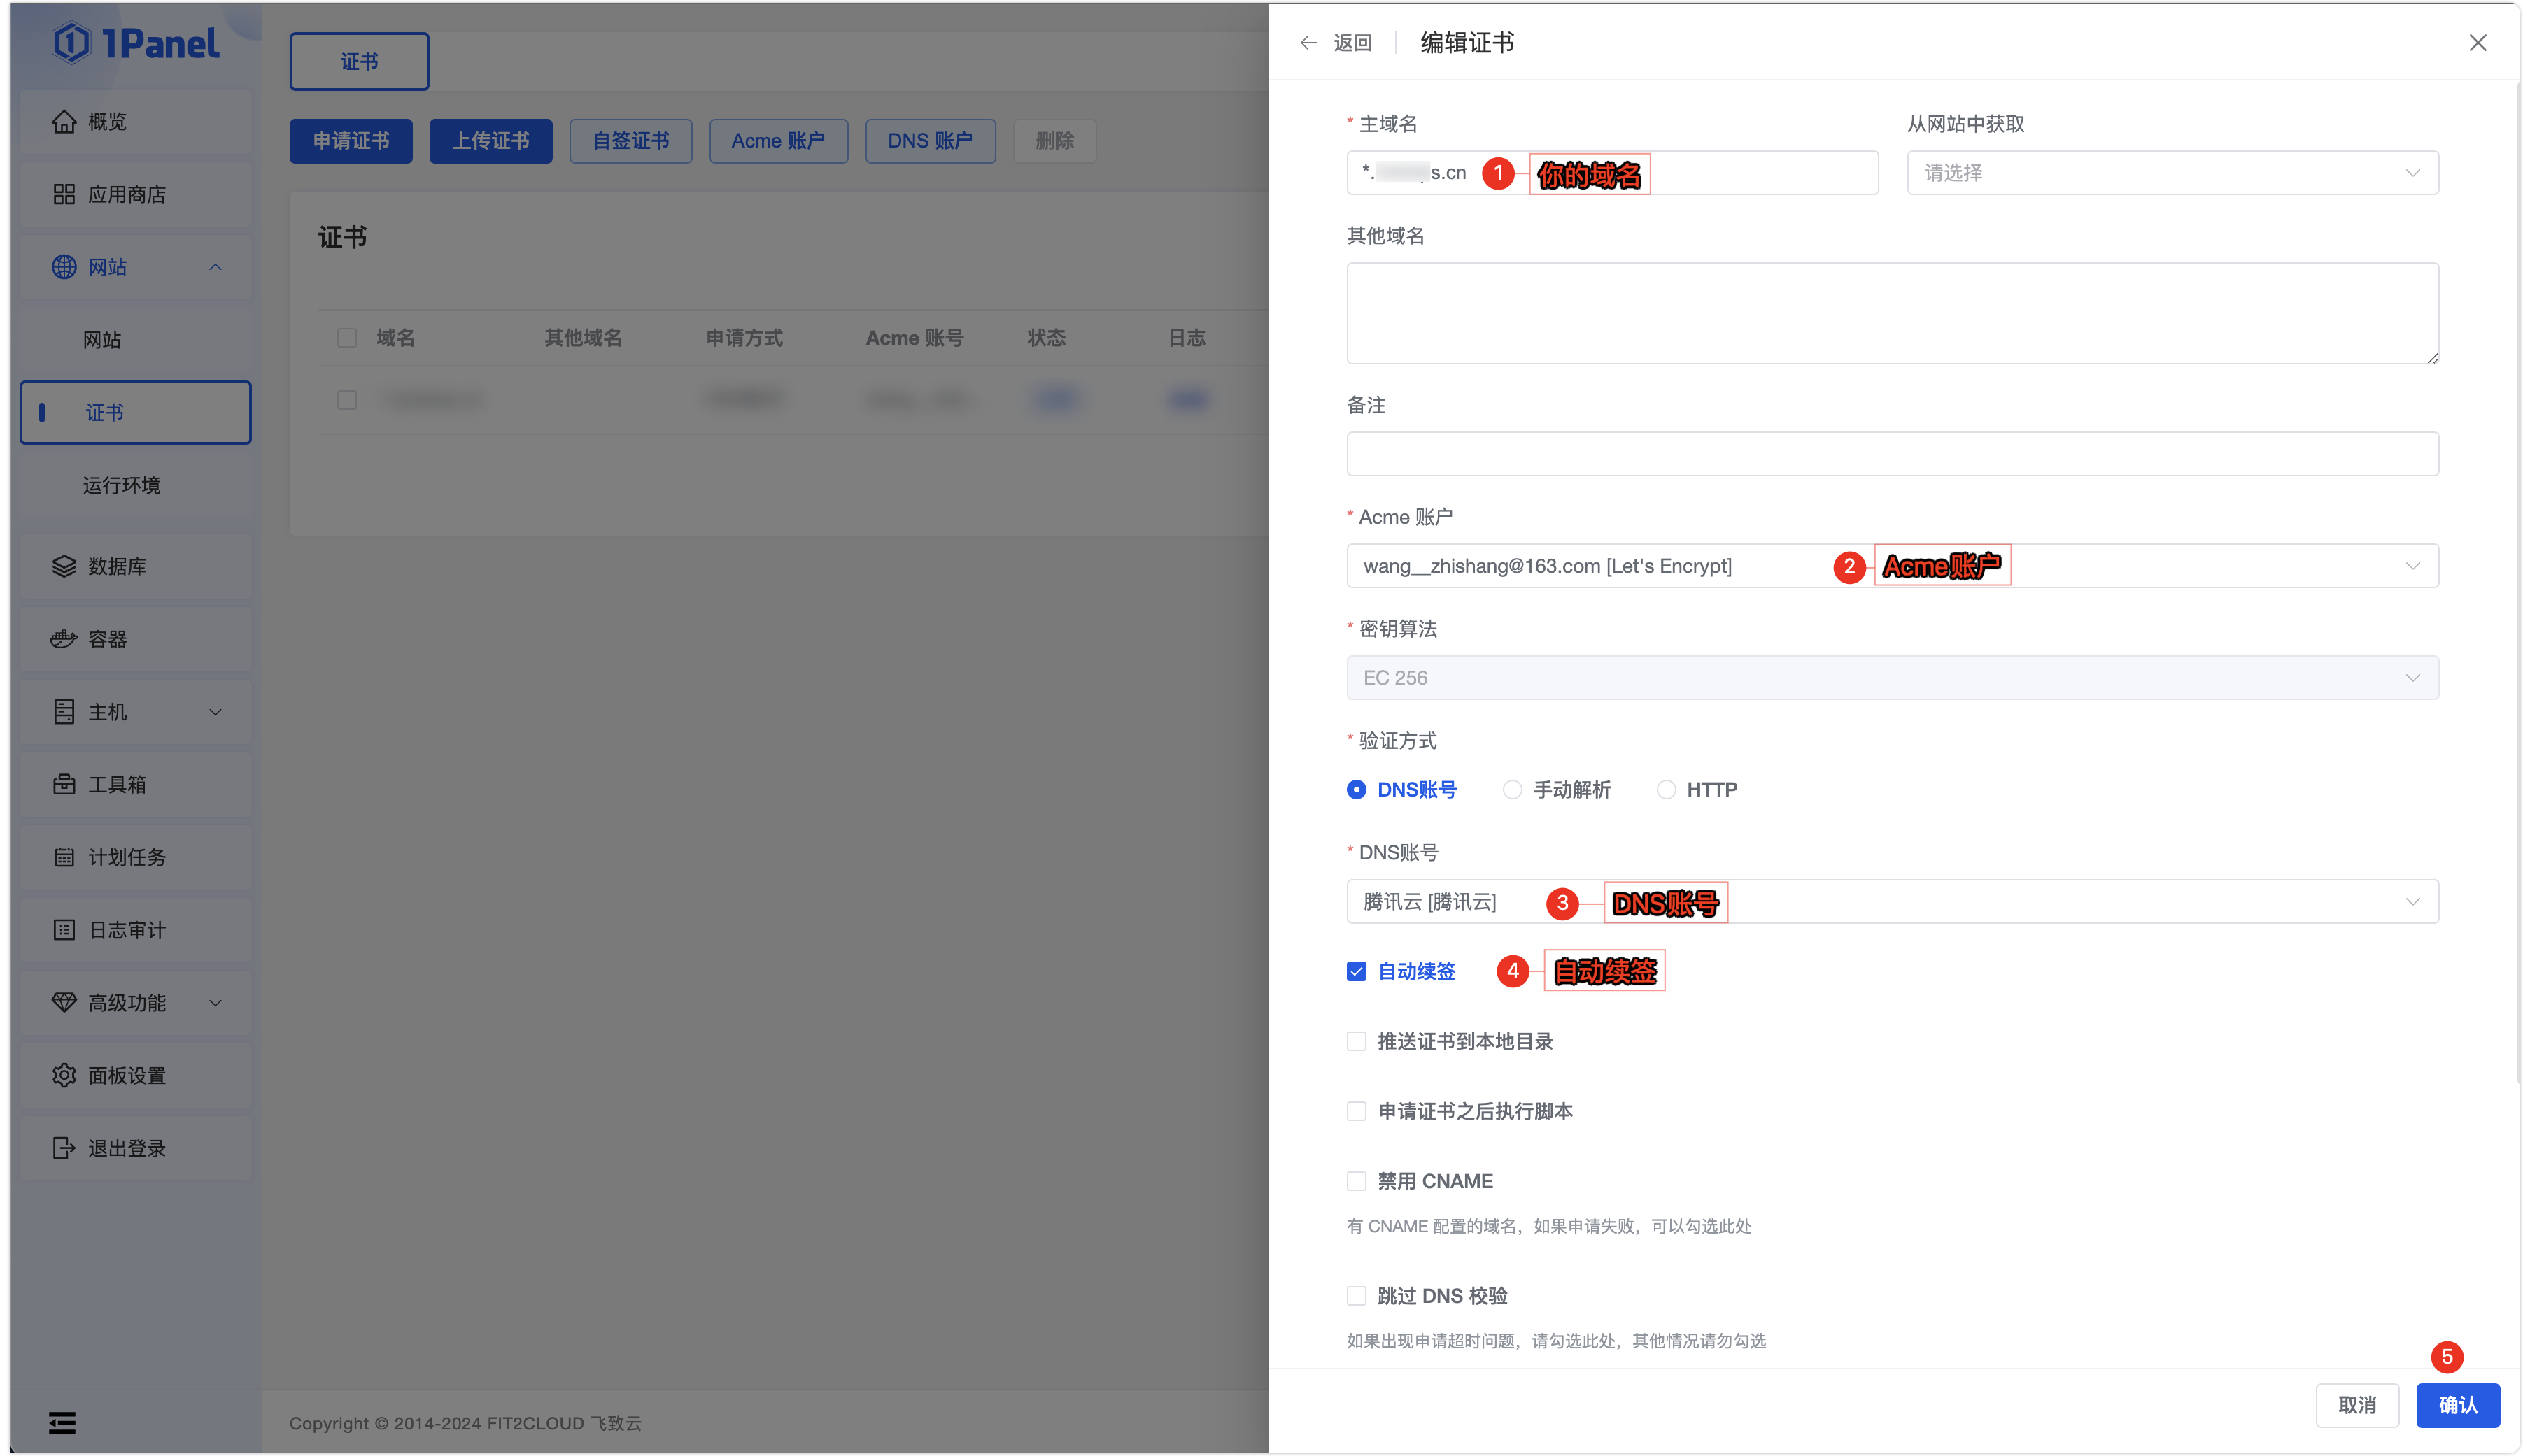Click the database stack icon

click(64, 566)
